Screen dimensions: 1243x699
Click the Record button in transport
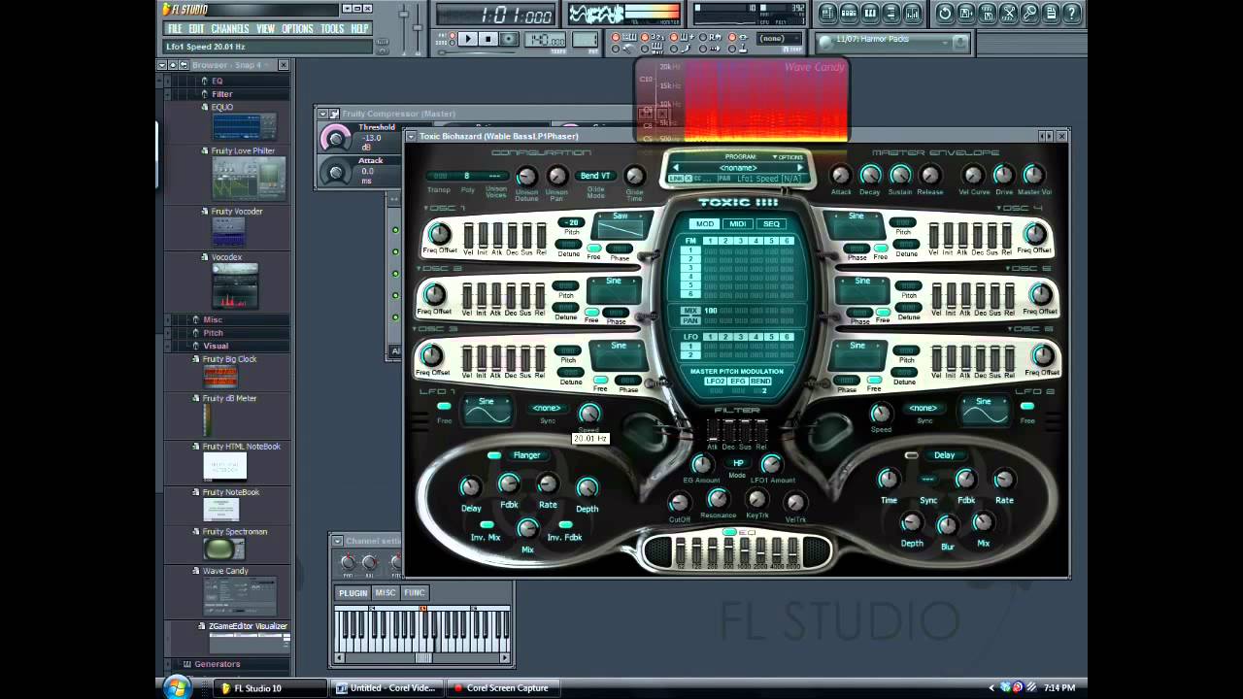tap(509, 39)
